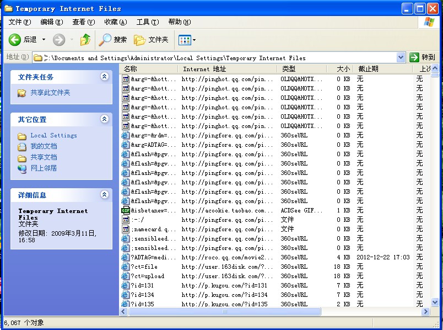The image size is (443, 330).
Task: Sort by the 大小 column header
Action: tap(341, 69)
